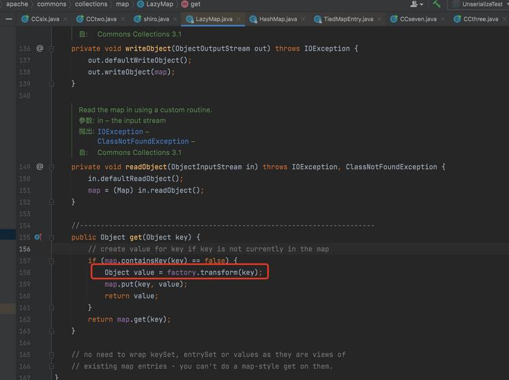Screen dimensions: 509x380
Task: Select the LazyMap.java tab
Action: pos(209,19)
